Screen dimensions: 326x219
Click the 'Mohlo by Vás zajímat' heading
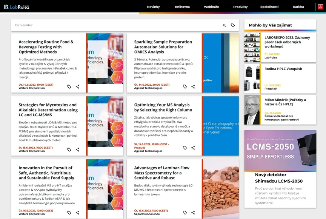270,25
